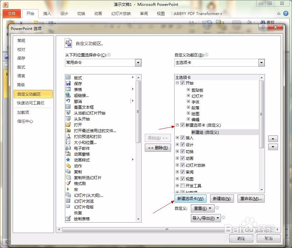
Task: Switch to the 插入 ribbon tab
Action: tap(47, 13)
